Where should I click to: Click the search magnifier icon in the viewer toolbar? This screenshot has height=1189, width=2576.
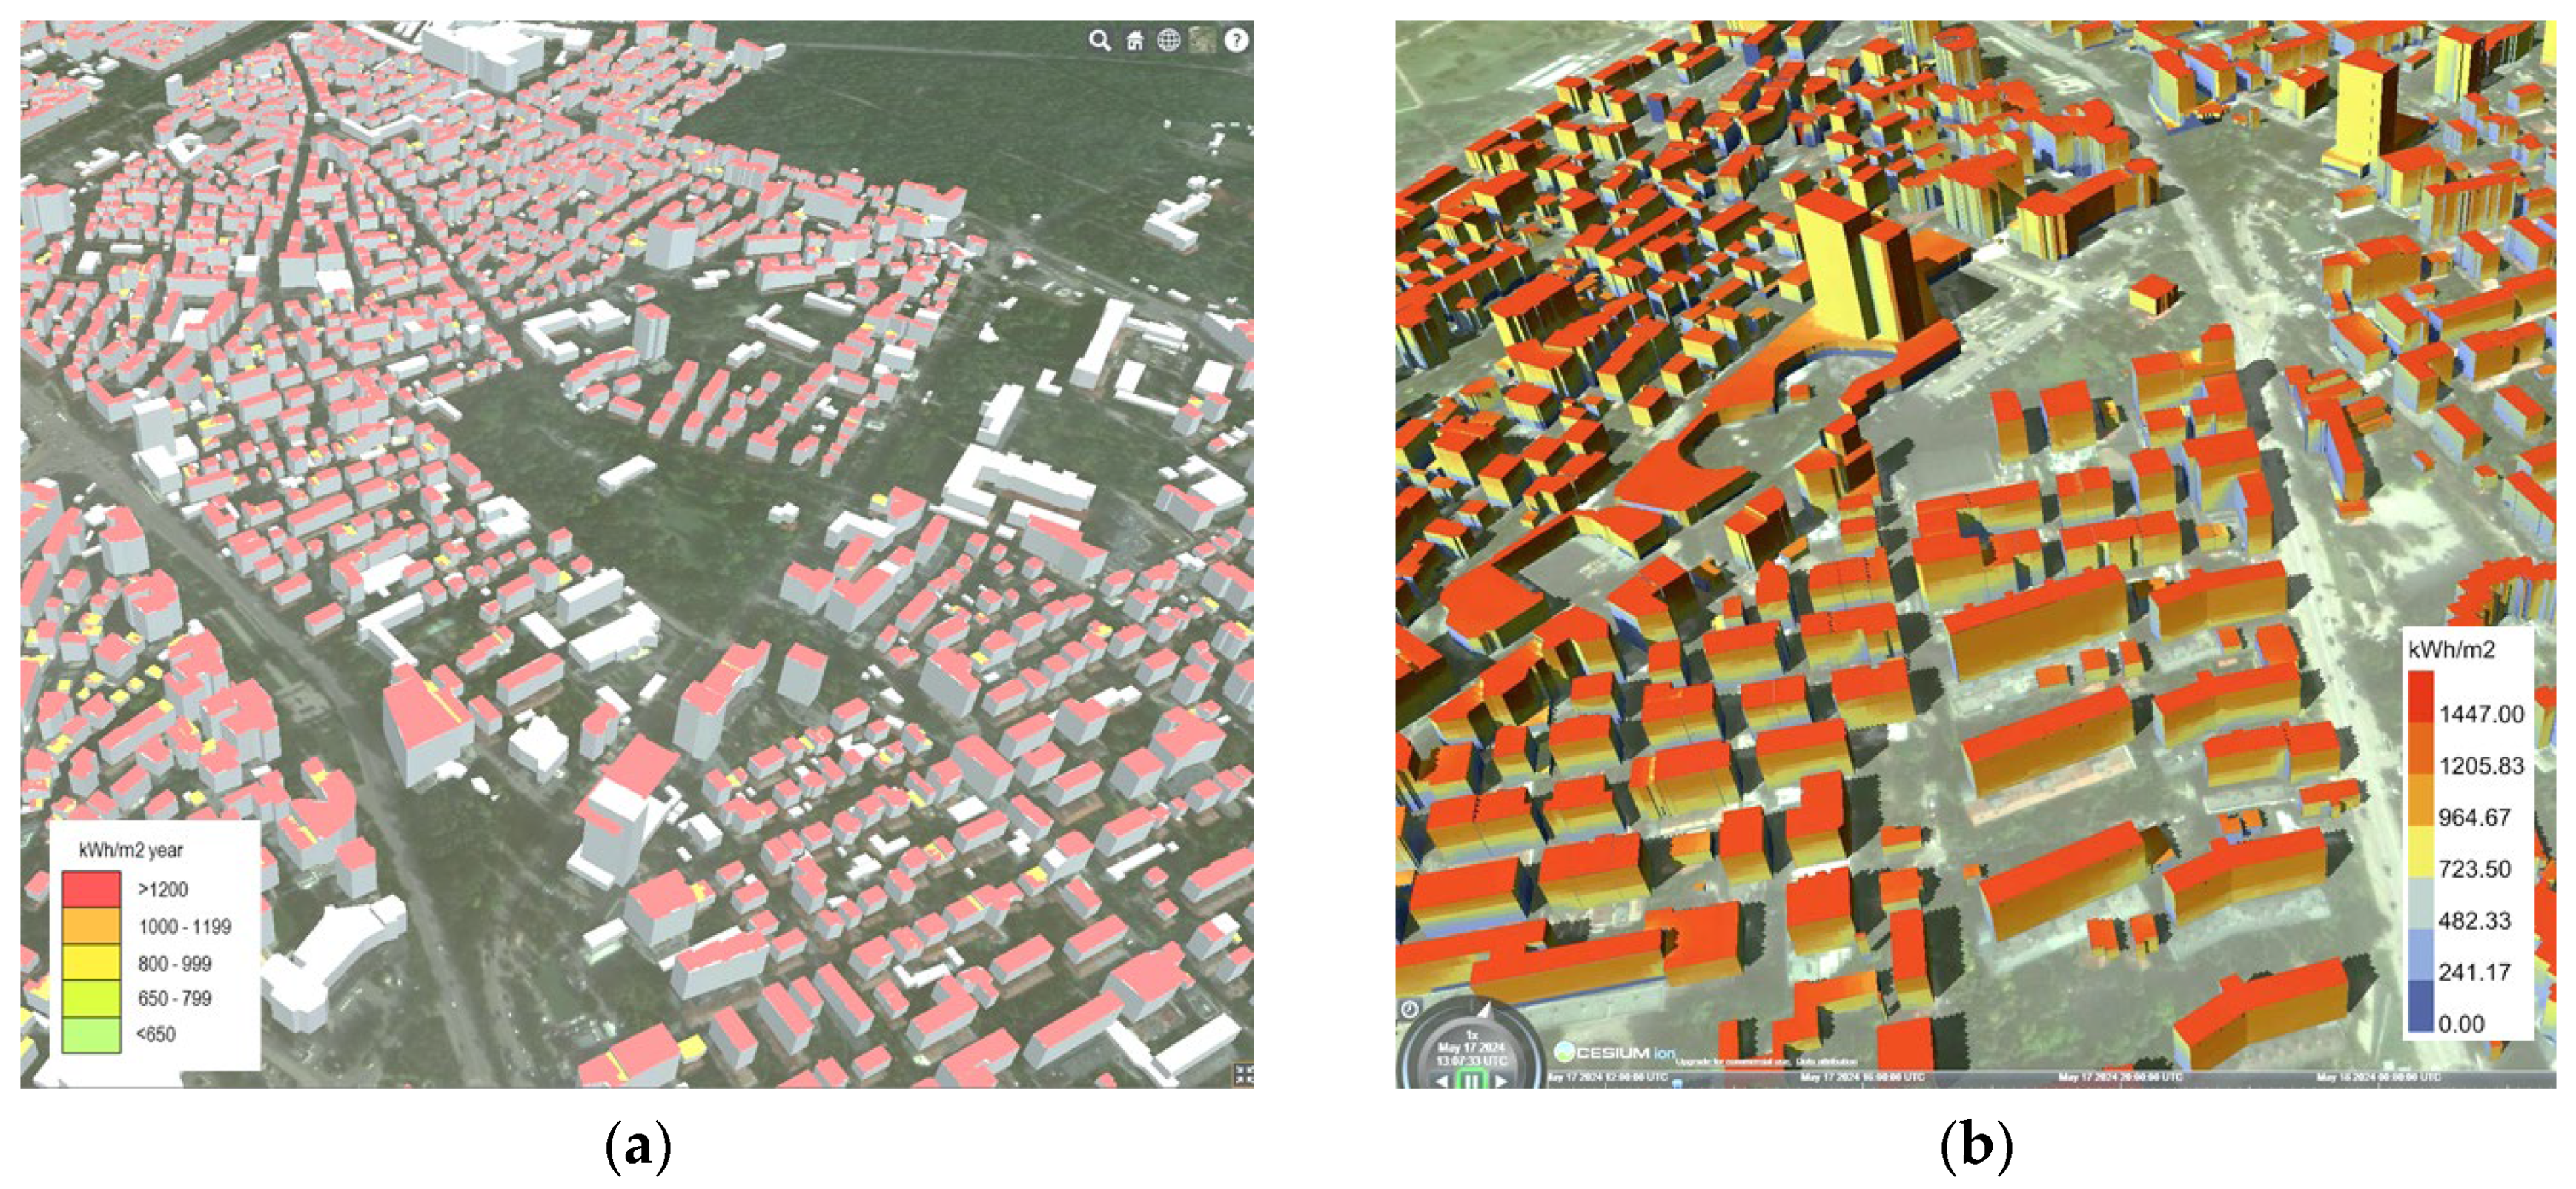click(x=1100, y=41)
